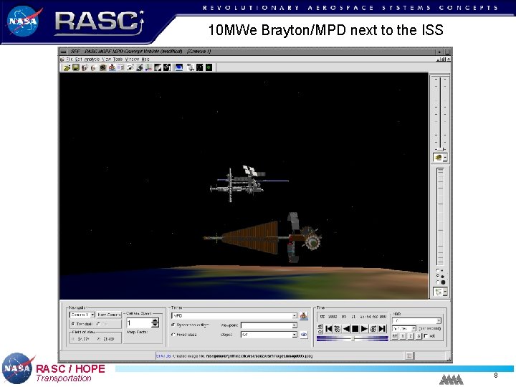
Task: Click the eye icon beside the Object dropdown
Action: (x=304, y=335)
